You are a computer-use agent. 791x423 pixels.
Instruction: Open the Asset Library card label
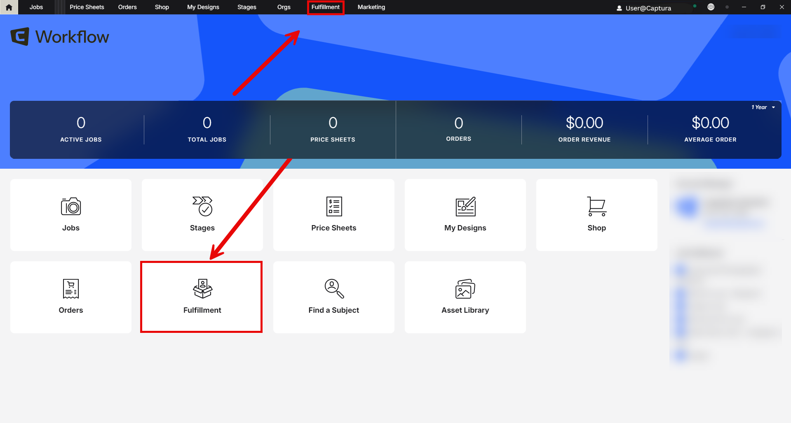point(465,310)
